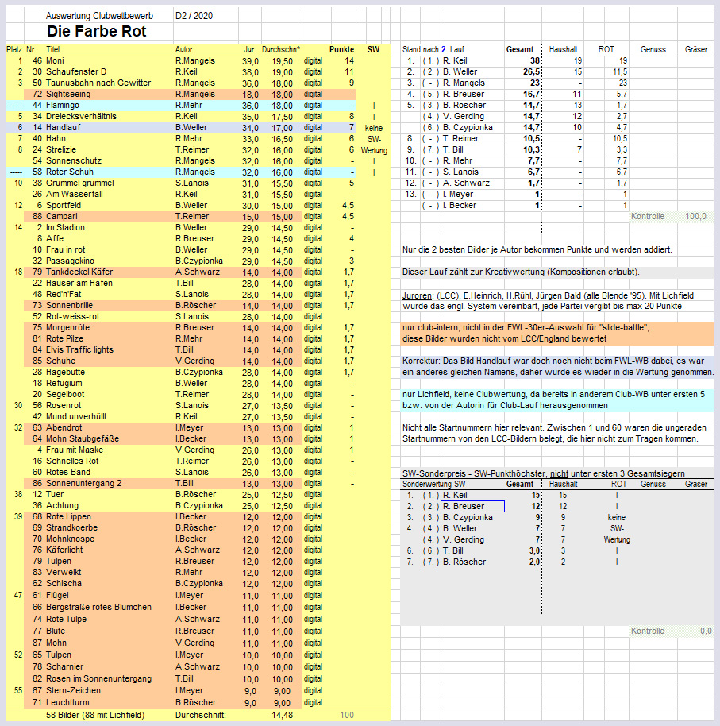Image resolution: width=720 pixels, height=726 pixels.
Task: Select the 'Tankdeckel Käfer' title cell
Action: [79, 272]
